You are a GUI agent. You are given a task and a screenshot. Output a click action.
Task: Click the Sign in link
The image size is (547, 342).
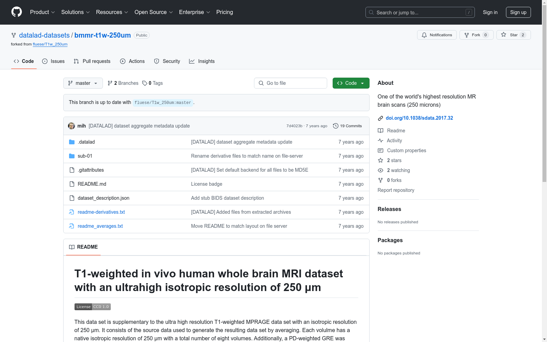(490, 12)
